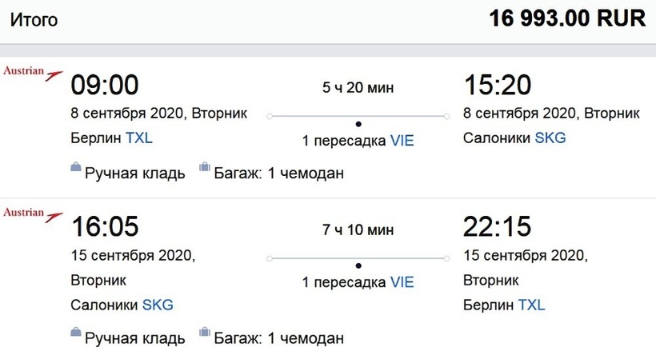
Task: Click the 5 ч 20 мин flight duration
Action: (358, 88)
